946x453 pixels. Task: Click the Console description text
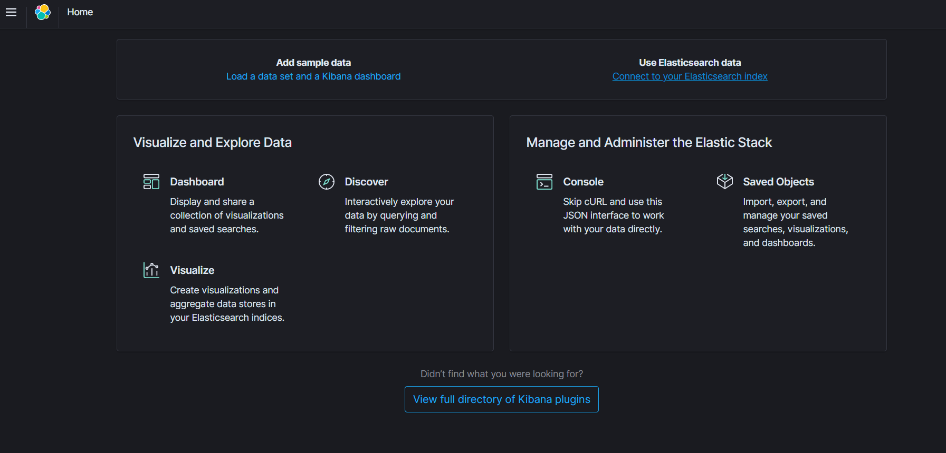click(x=613, y=215)
